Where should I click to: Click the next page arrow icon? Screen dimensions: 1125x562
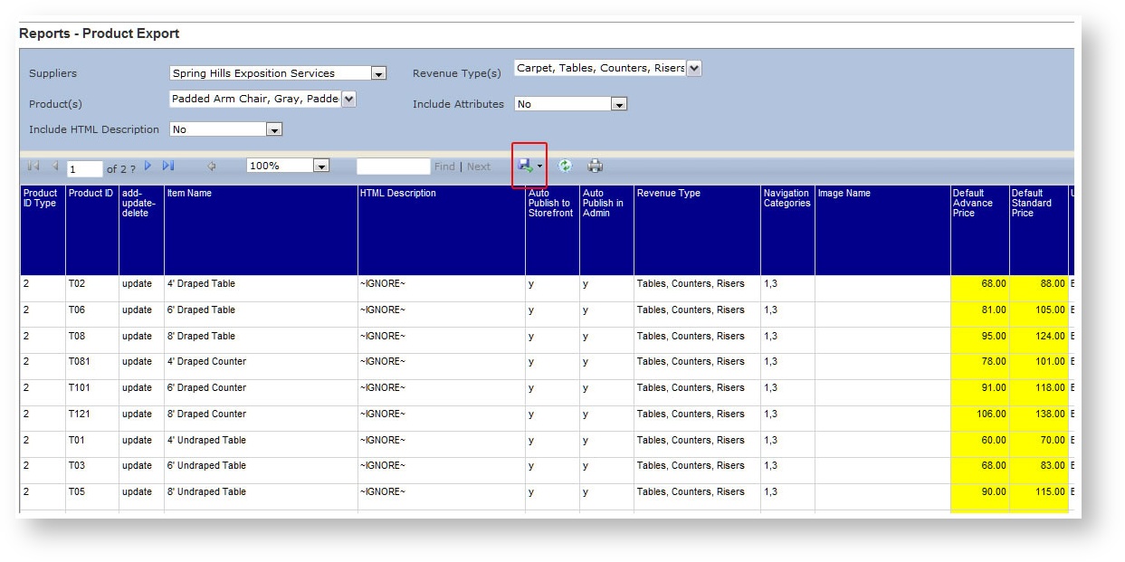[x=149, y=166]
